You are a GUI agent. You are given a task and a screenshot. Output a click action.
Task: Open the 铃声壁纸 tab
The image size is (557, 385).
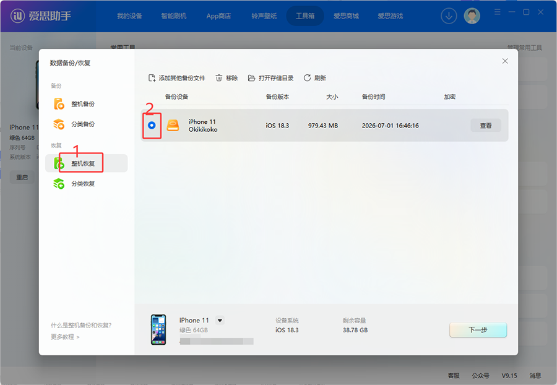pos(264,16)
